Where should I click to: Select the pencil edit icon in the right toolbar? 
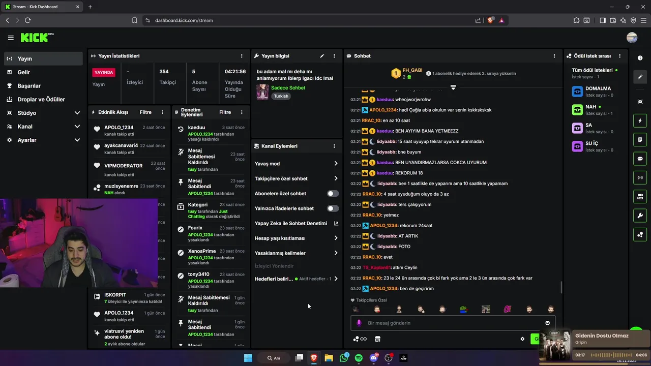click(640, 77)
